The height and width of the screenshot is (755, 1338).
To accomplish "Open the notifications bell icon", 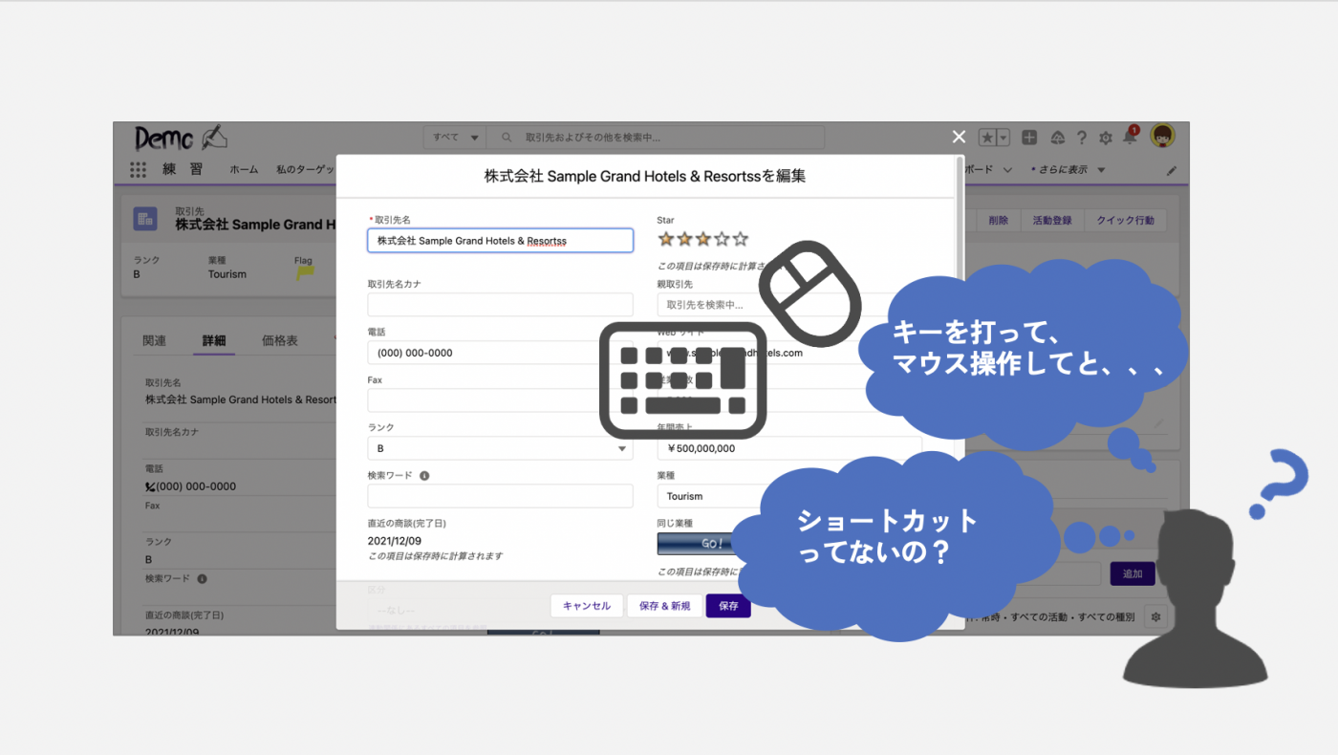I will pyautogui.click(x=1130, y=137).
